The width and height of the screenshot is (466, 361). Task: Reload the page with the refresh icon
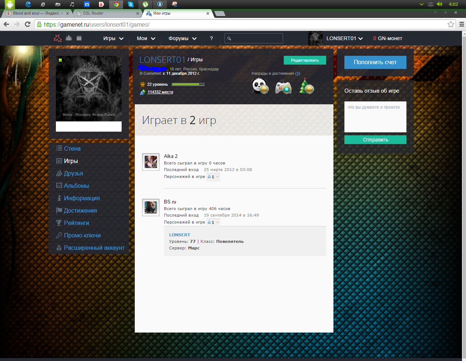coord(27,24)
